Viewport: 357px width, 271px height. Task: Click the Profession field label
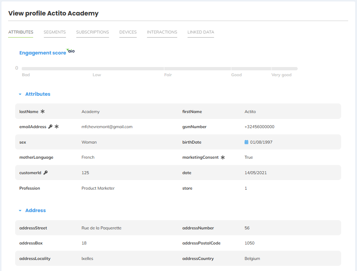point(29,188)
